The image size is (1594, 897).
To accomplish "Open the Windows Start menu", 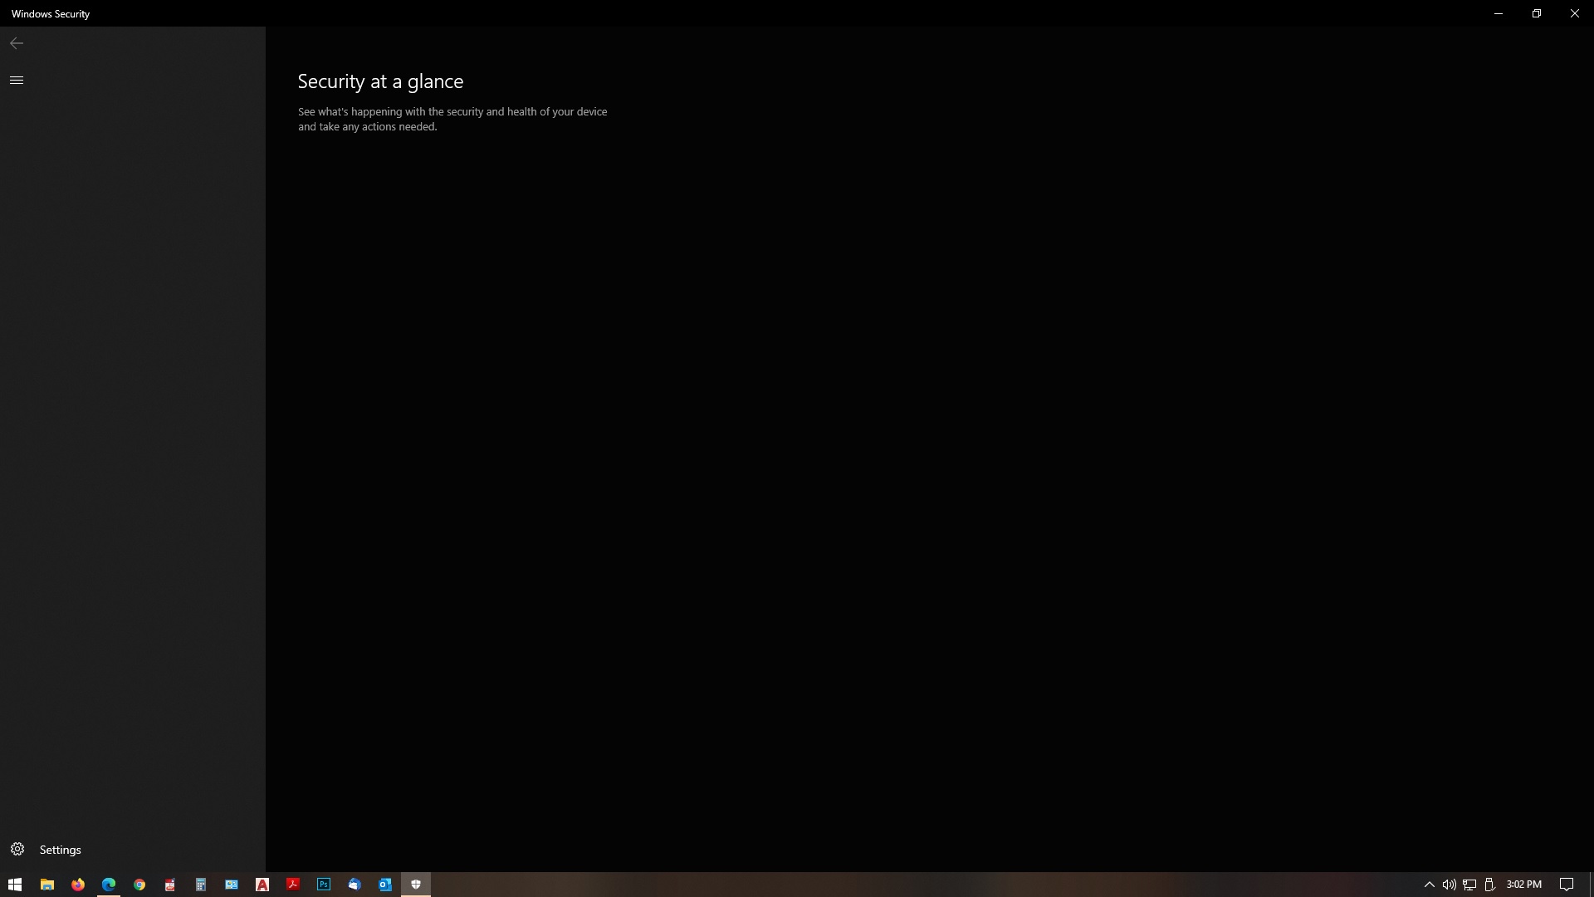I will (15, 885).
